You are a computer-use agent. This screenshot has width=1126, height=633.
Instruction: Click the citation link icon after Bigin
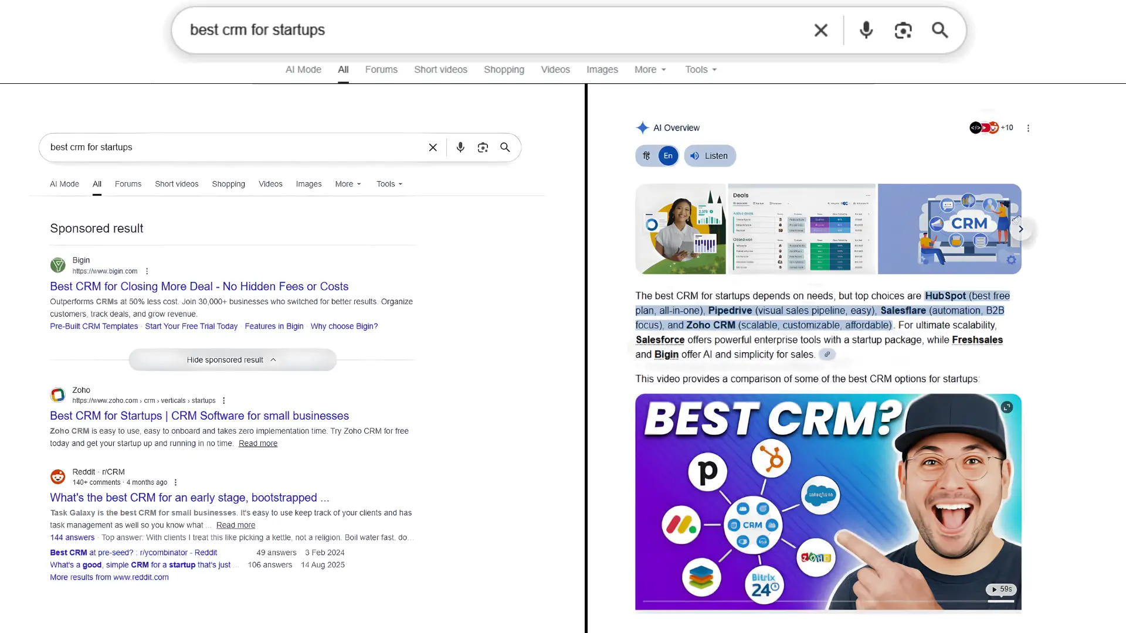click(827, 355)
